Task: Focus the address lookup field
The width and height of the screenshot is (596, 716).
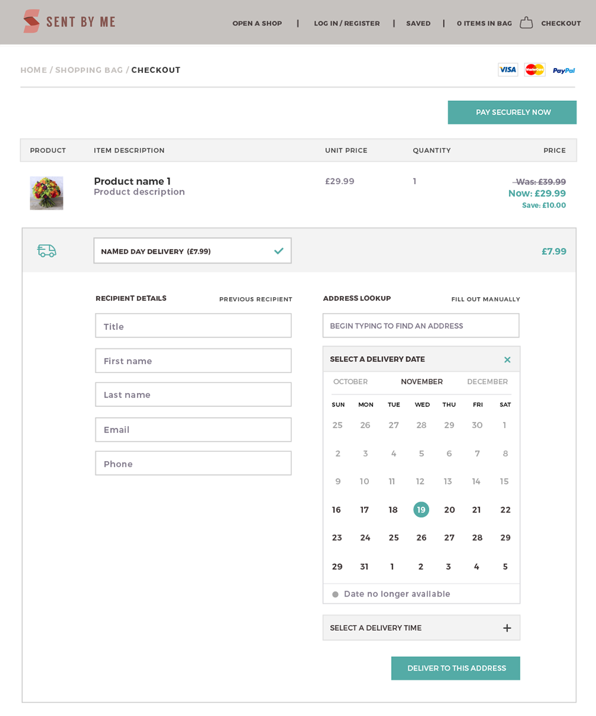Action: click(x=421, y=326)
